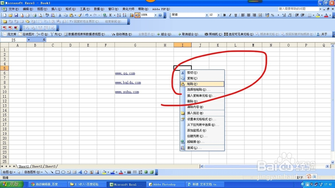Open the 格式 Format menu

point(70,9)
